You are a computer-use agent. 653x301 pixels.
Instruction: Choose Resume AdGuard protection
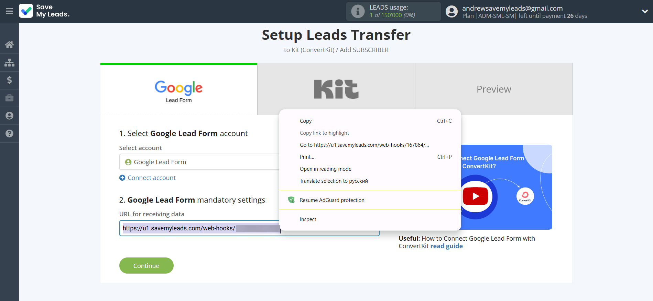click(370, 200)
